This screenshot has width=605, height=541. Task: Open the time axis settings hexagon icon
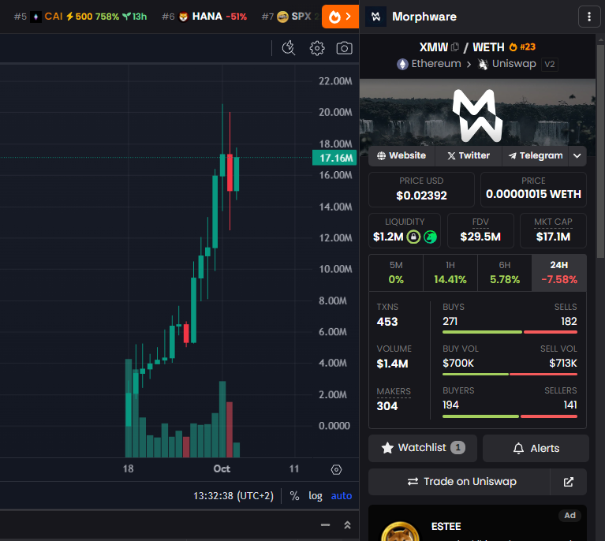click(x=337, y=469)
